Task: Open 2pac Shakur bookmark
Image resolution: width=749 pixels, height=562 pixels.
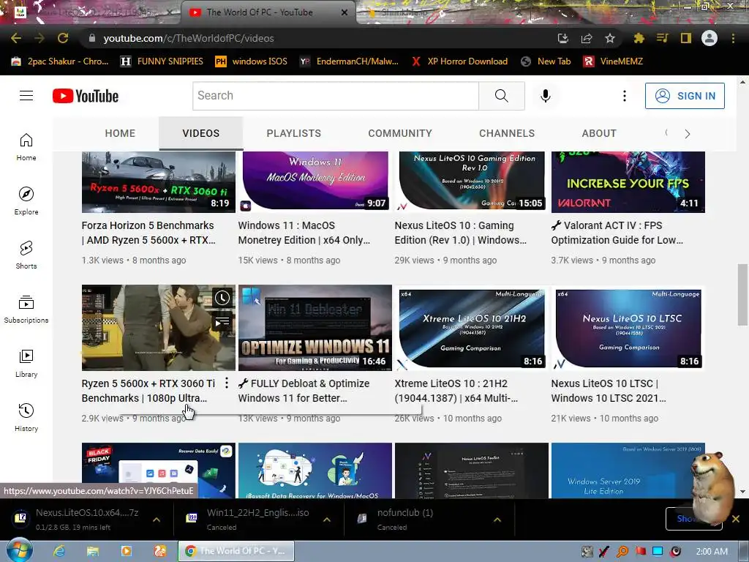Action: 60,61
